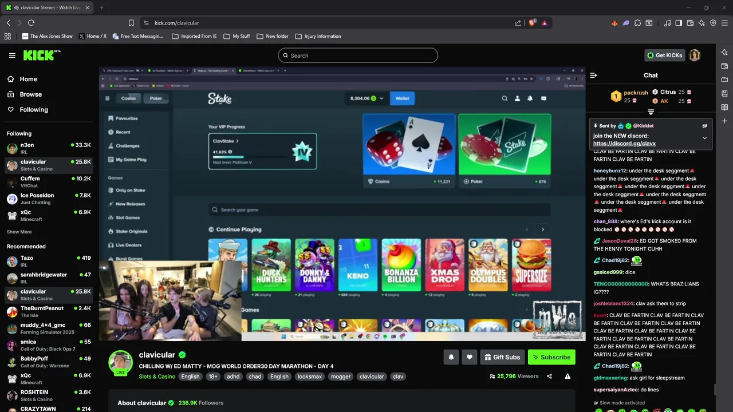Open smica recommended channel
Image resolution: width=733 pixels, height=412 pixels.
pyautogui.click(x=49, y=345)
